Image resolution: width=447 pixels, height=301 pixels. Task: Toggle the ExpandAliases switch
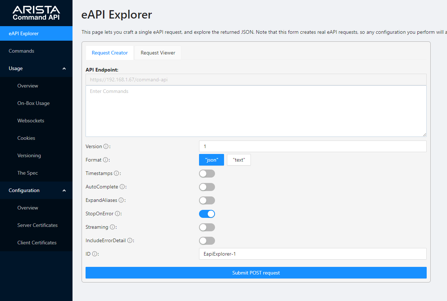click(207, 200)
